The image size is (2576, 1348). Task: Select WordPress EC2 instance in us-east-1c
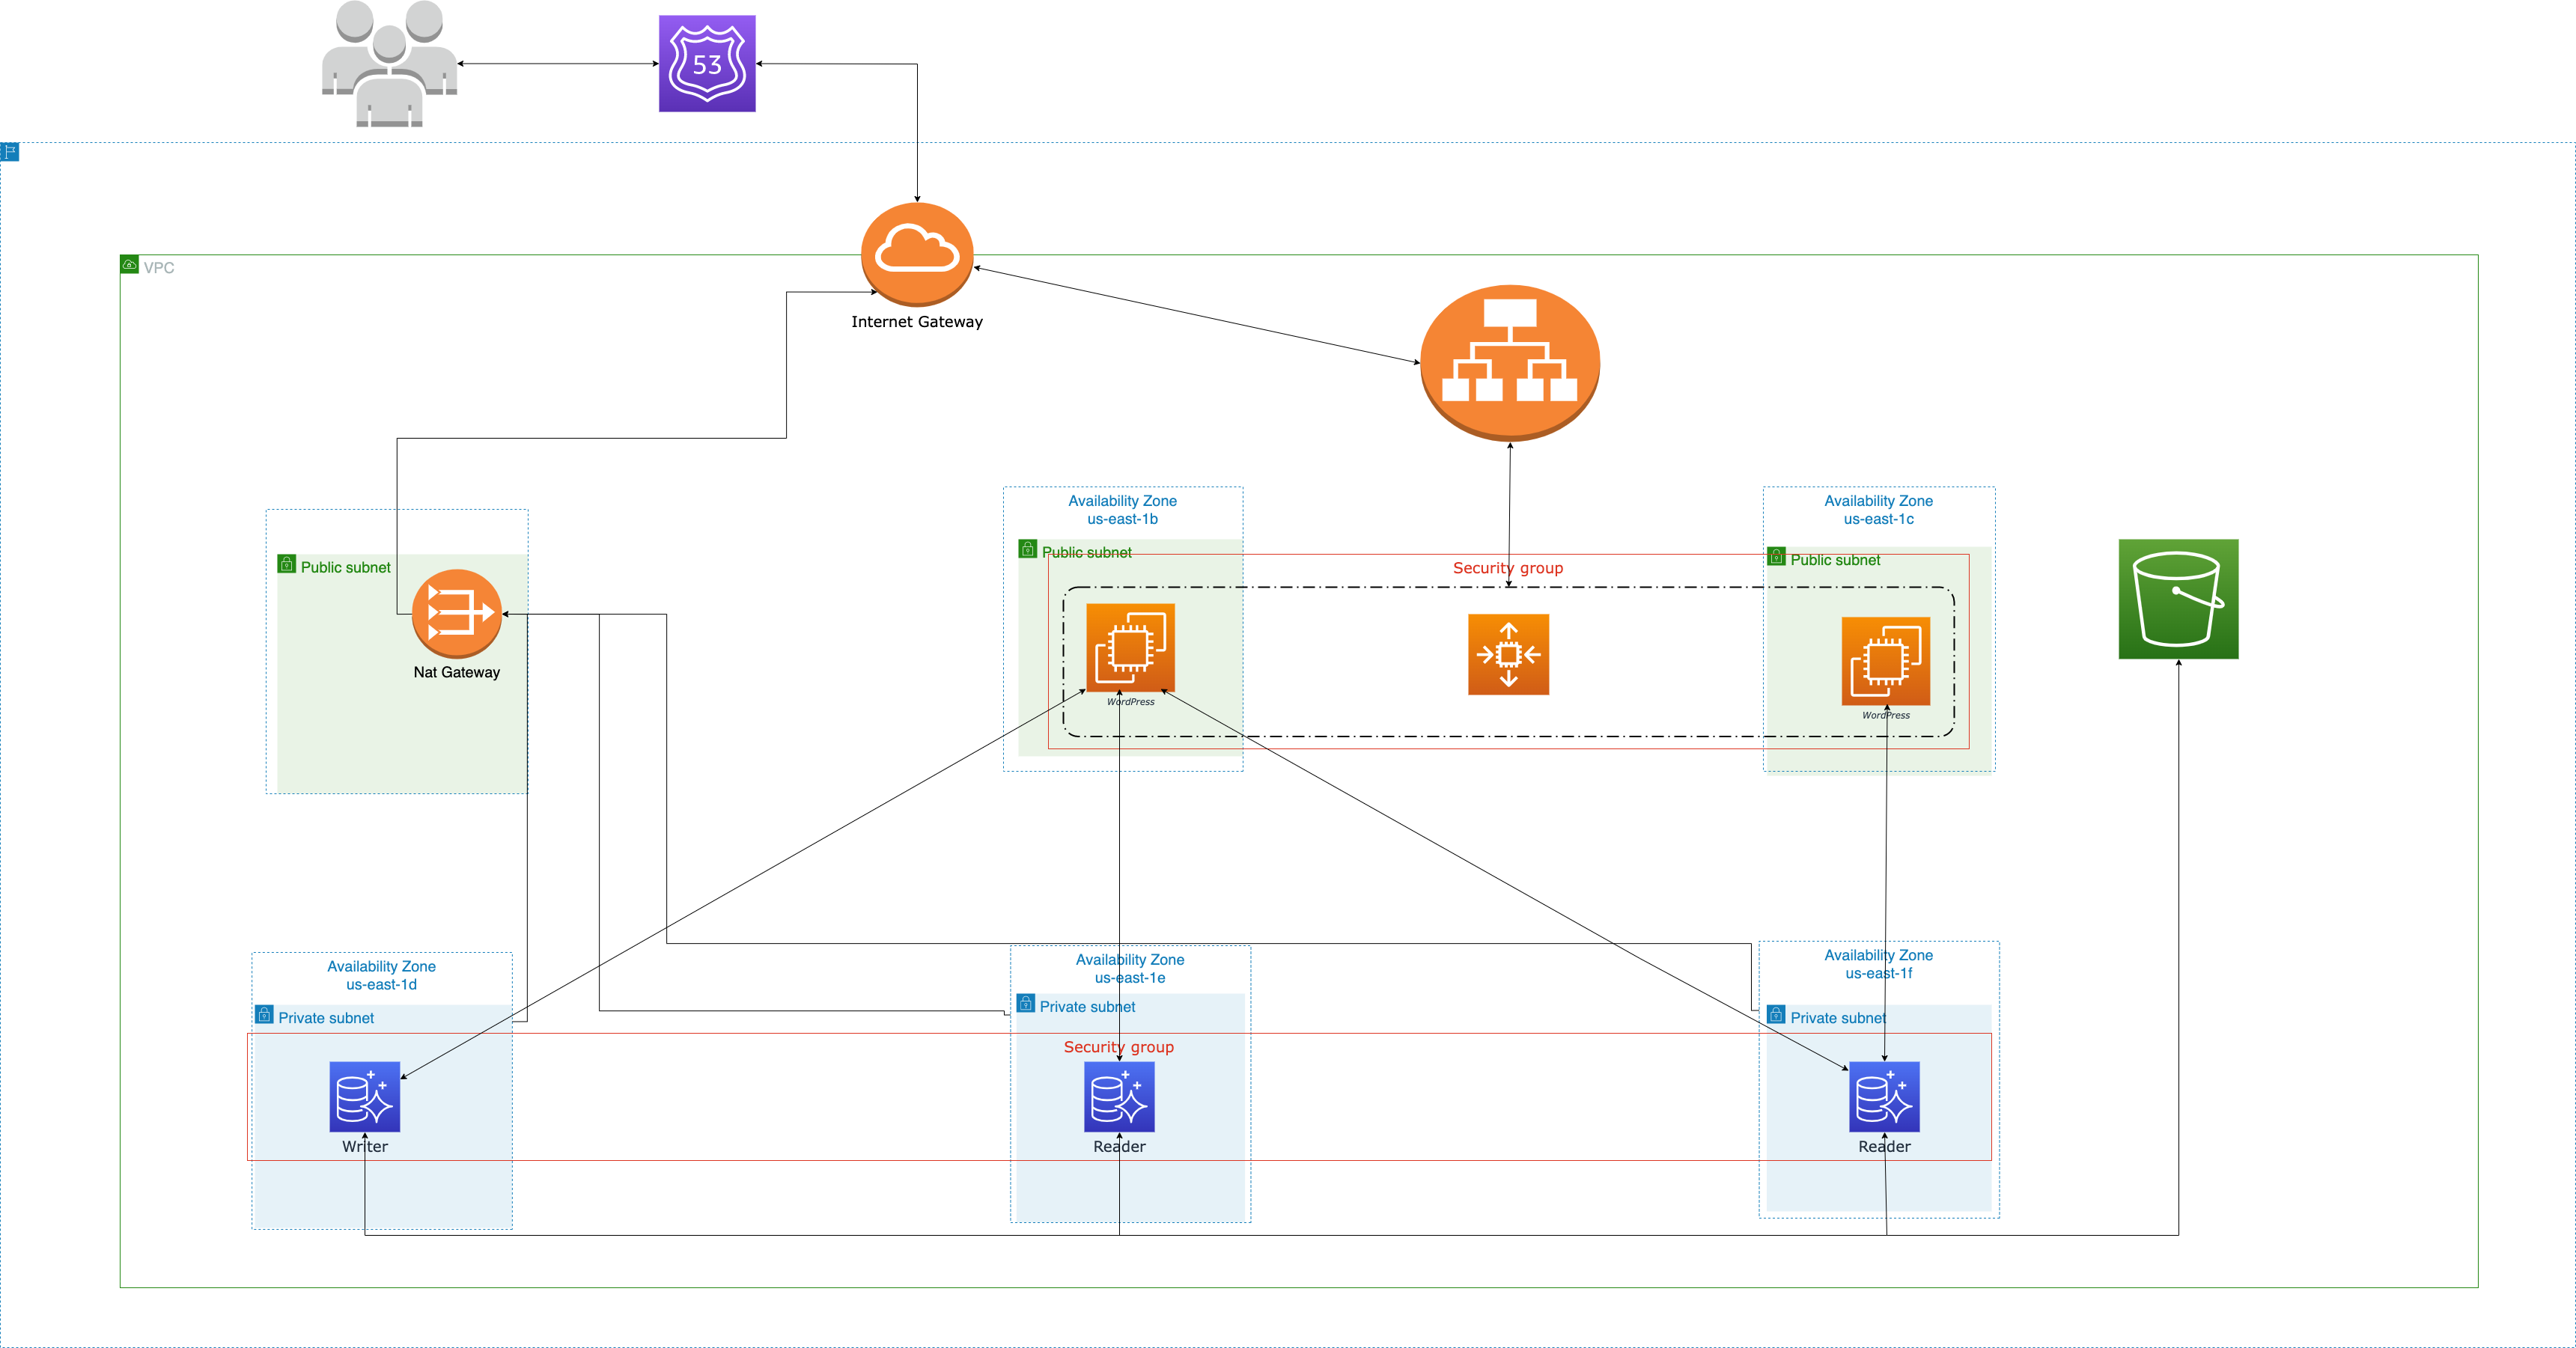coord(1885,661)
